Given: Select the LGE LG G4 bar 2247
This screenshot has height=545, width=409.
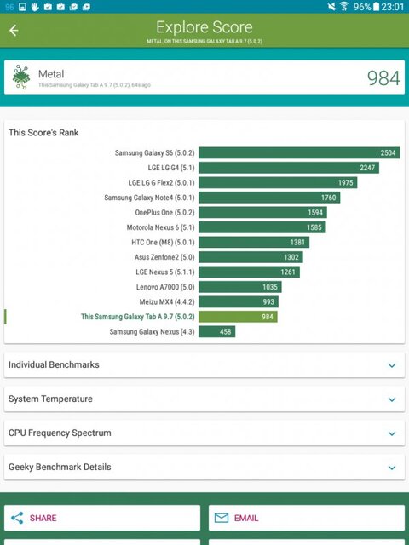Looking at the screenshot, I should point(289,168).
